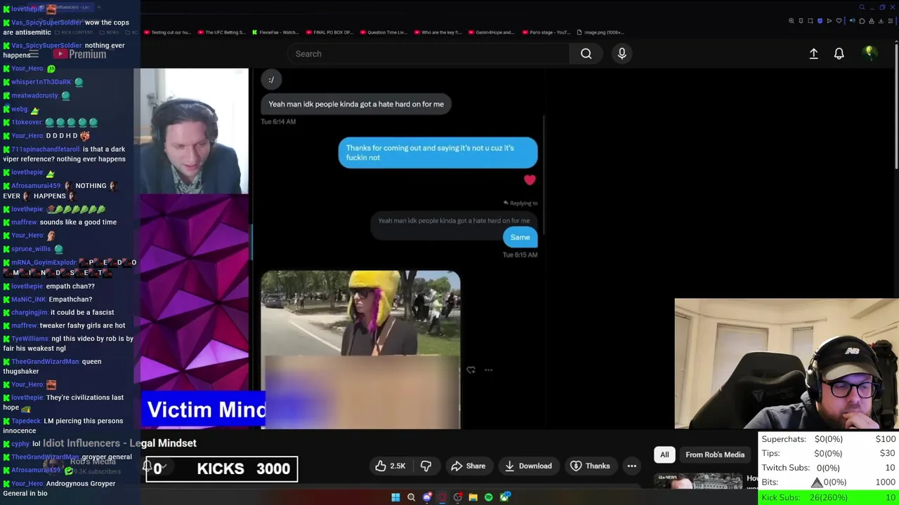
Task: Select the 'All' filter chip
Action: point(664,454)
